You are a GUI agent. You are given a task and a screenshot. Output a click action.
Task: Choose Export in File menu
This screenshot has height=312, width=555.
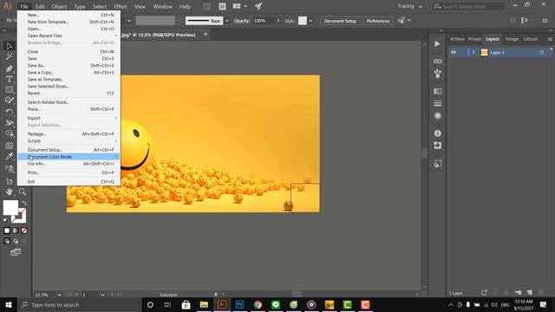pyautogui.click(x=69, y=118)
